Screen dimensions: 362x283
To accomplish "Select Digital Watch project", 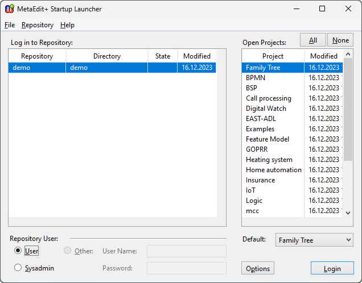I will click(x=266, y=109).
